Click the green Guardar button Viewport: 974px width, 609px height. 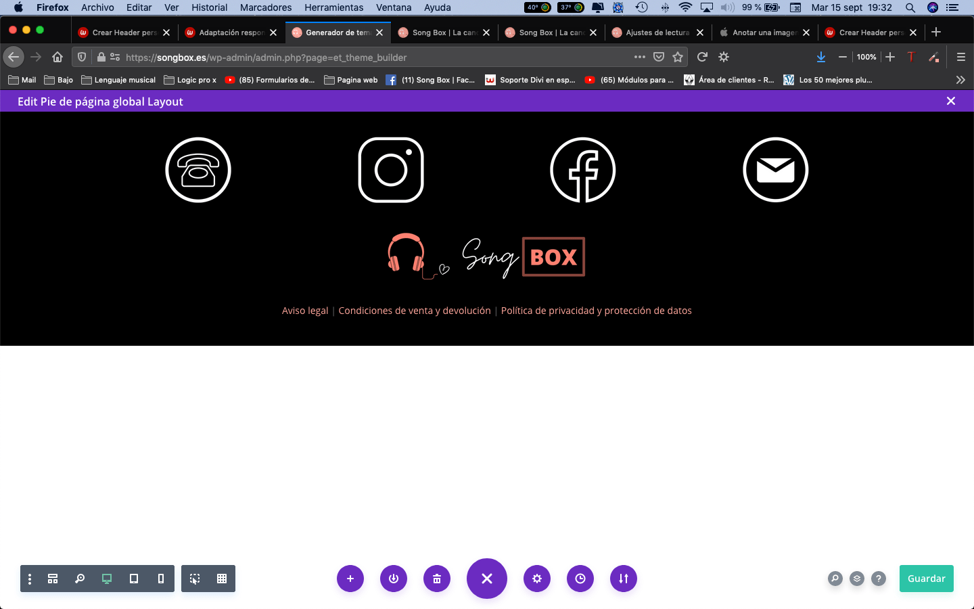tap(927, 579)
